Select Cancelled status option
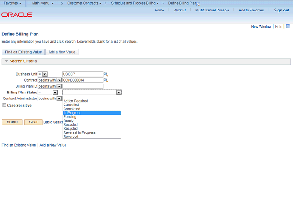Image resolution: width=293 pixels, height=220 pixels. (x=92, y=105)
